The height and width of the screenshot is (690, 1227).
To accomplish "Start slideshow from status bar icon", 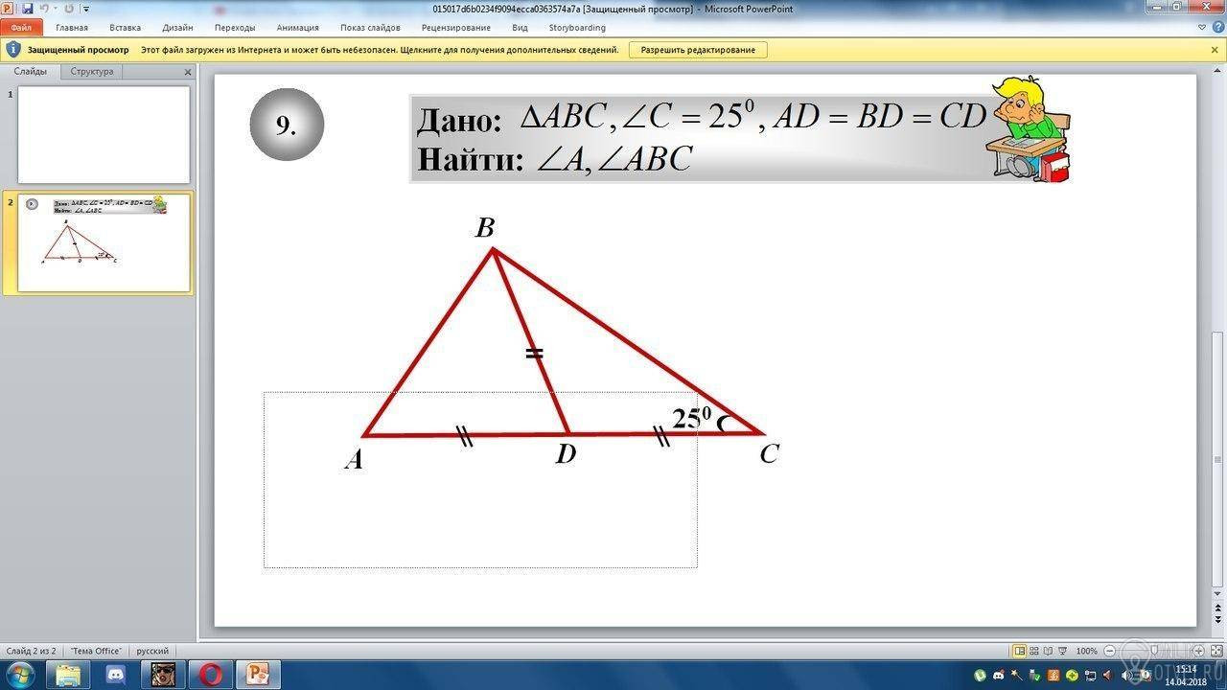I will click(x=1063, y=651).
